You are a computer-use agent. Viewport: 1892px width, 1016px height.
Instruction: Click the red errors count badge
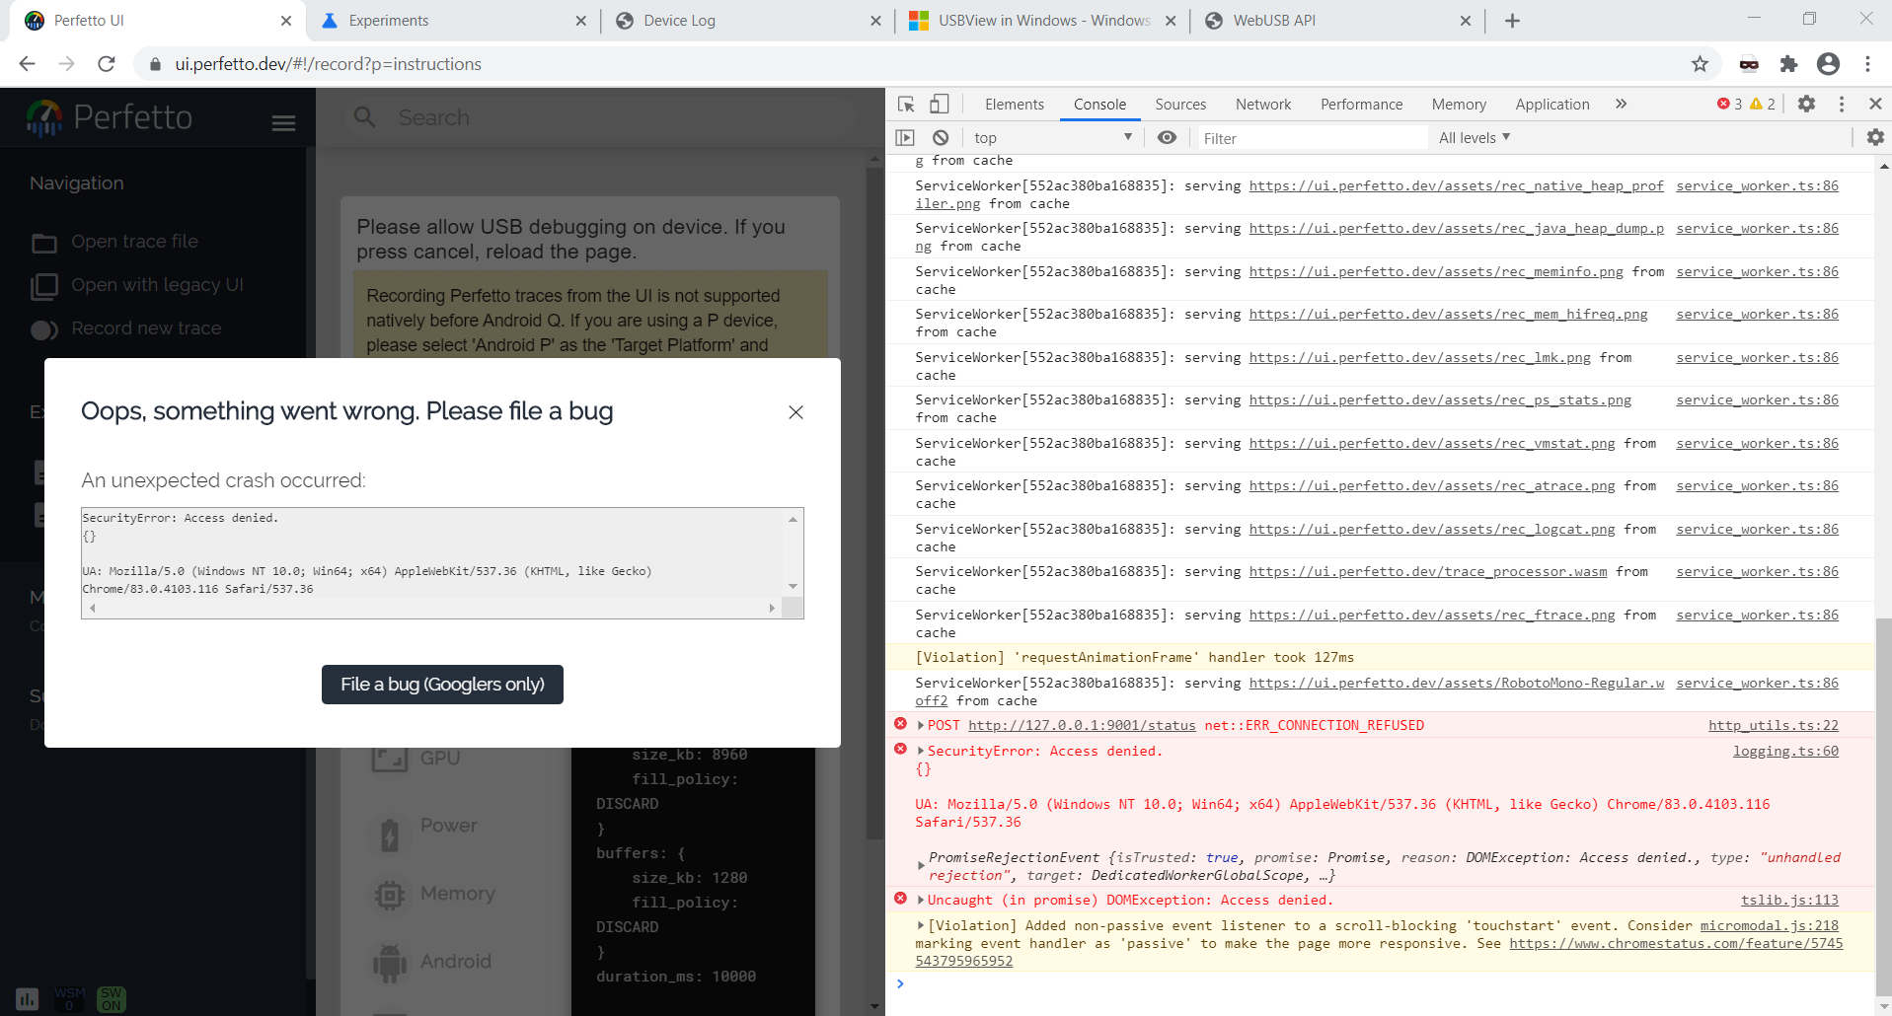tap(1729, 104)
